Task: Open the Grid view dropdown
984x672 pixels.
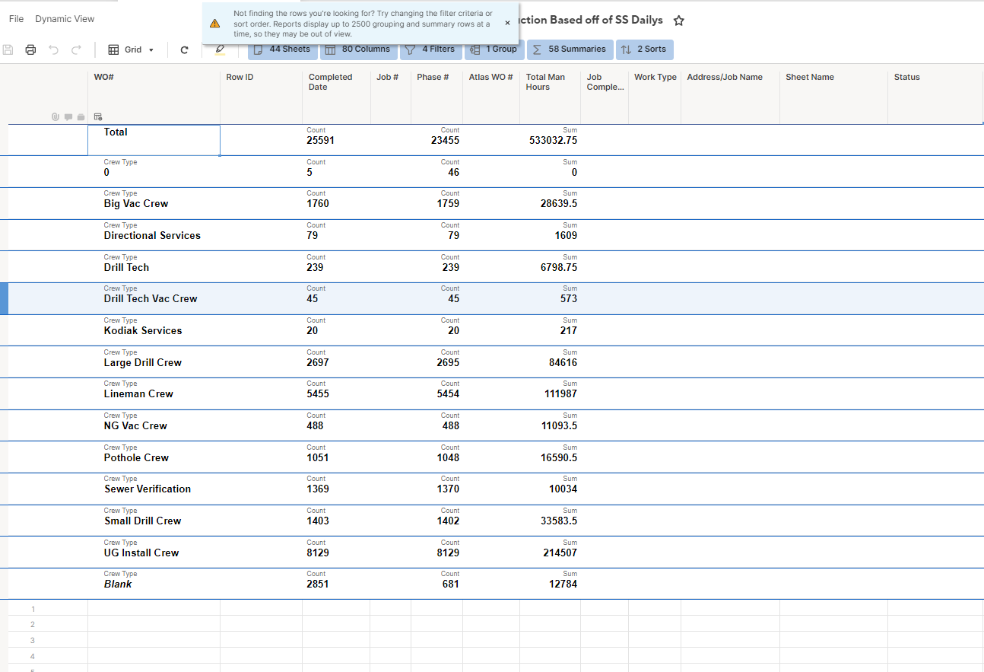Action: pyautogui.click(x=132, y=50)
